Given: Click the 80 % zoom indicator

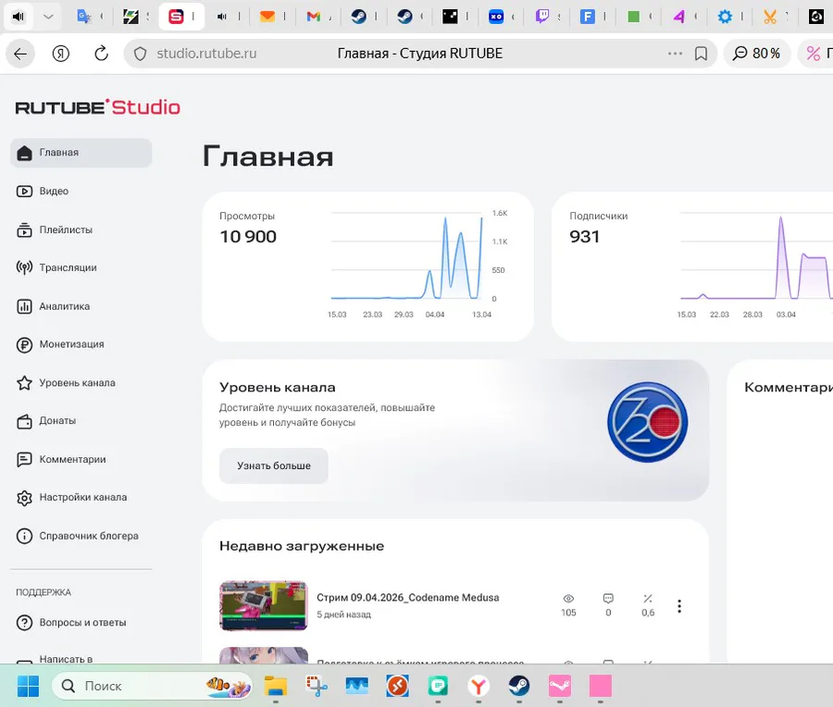Looking at the screenshot, I should [x=756, y=54].
